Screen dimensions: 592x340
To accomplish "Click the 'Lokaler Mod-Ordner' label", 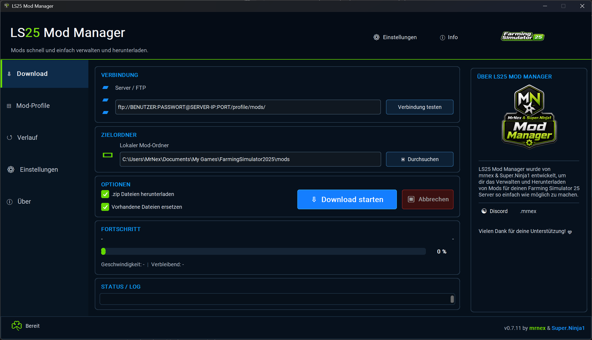I will [144, 145].
